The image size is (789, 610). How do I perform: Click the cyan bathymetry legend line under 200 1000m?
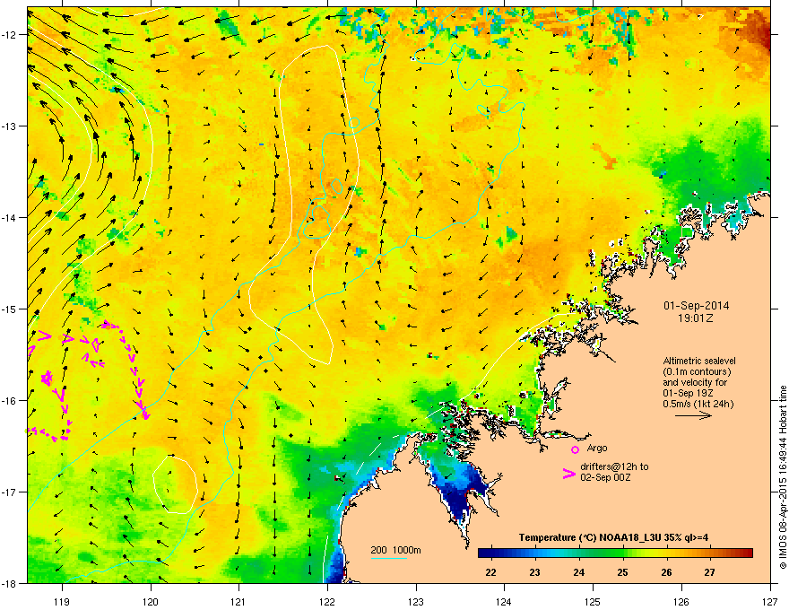pyautogui.click(x=389, y=558)
